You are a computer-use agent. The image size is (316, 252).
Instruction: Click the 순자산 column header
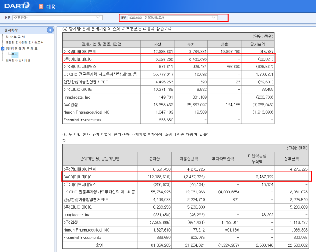click(x=155, y=159)
